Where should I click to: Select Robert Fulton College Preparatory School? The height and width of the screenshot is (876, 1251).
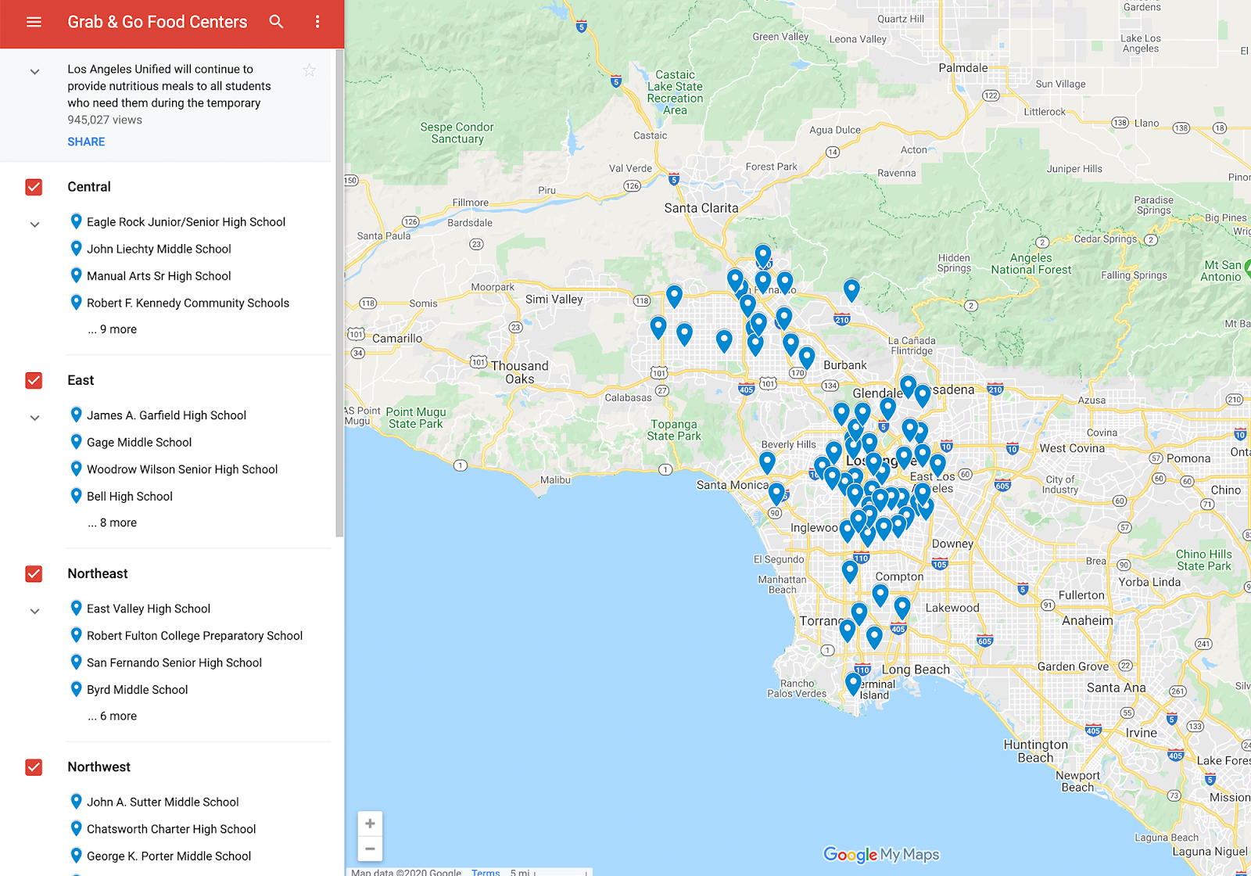click(x=195, y=635)
